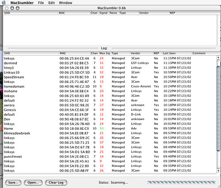Image resolution: width=221 pixels, height=188 pixels.
Task: Select the SpeedStream network row
Action: pos(110,77)
